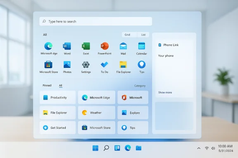Open File Explorer from the taskbar
Viewport: 238px width, 158px height.
tap(138, 148)
